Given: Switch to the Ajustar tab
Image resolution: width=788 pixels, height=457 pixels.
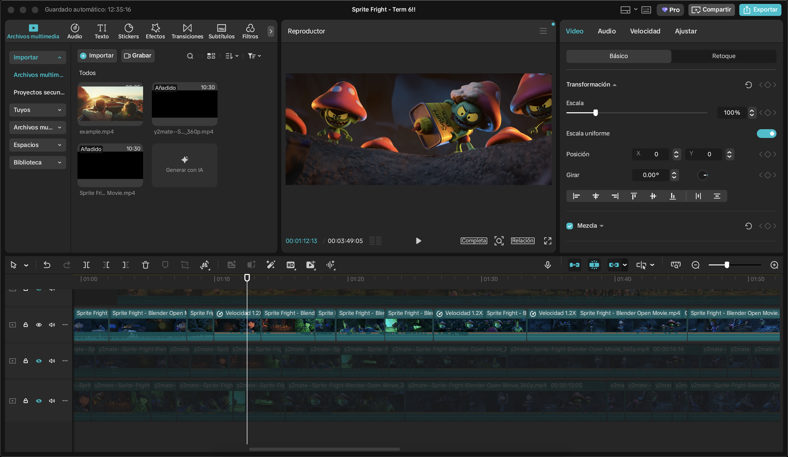Looking at the screenshot, I should (x=686, y=31).
